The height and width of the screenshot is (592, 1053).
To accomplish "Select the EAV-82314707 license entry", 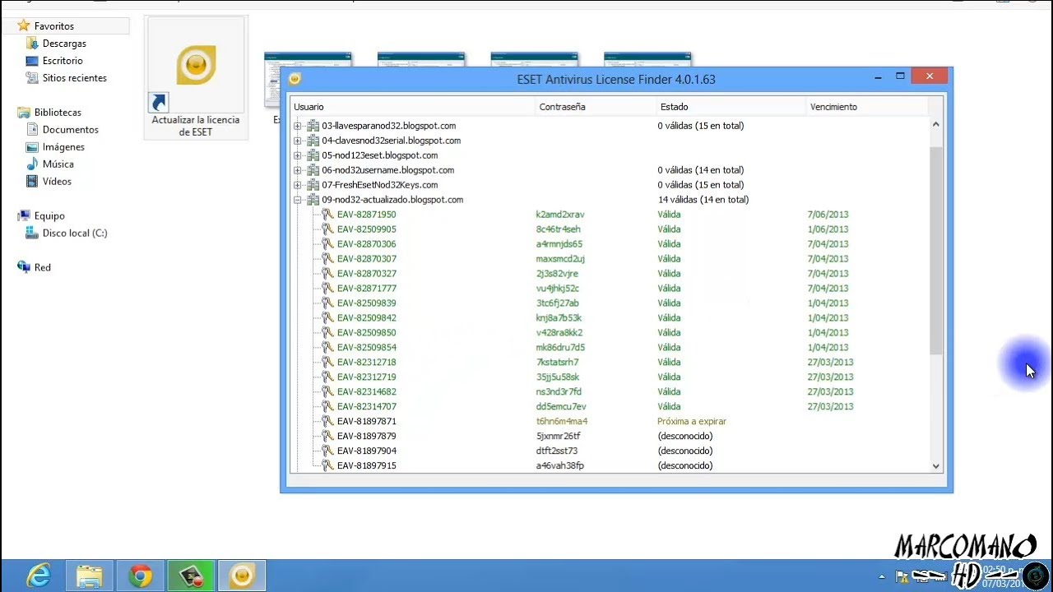I will (x=366, y=407).
